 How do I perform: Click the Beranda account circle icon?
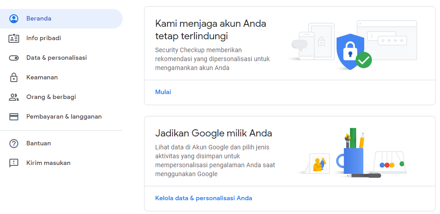(14, 19)
